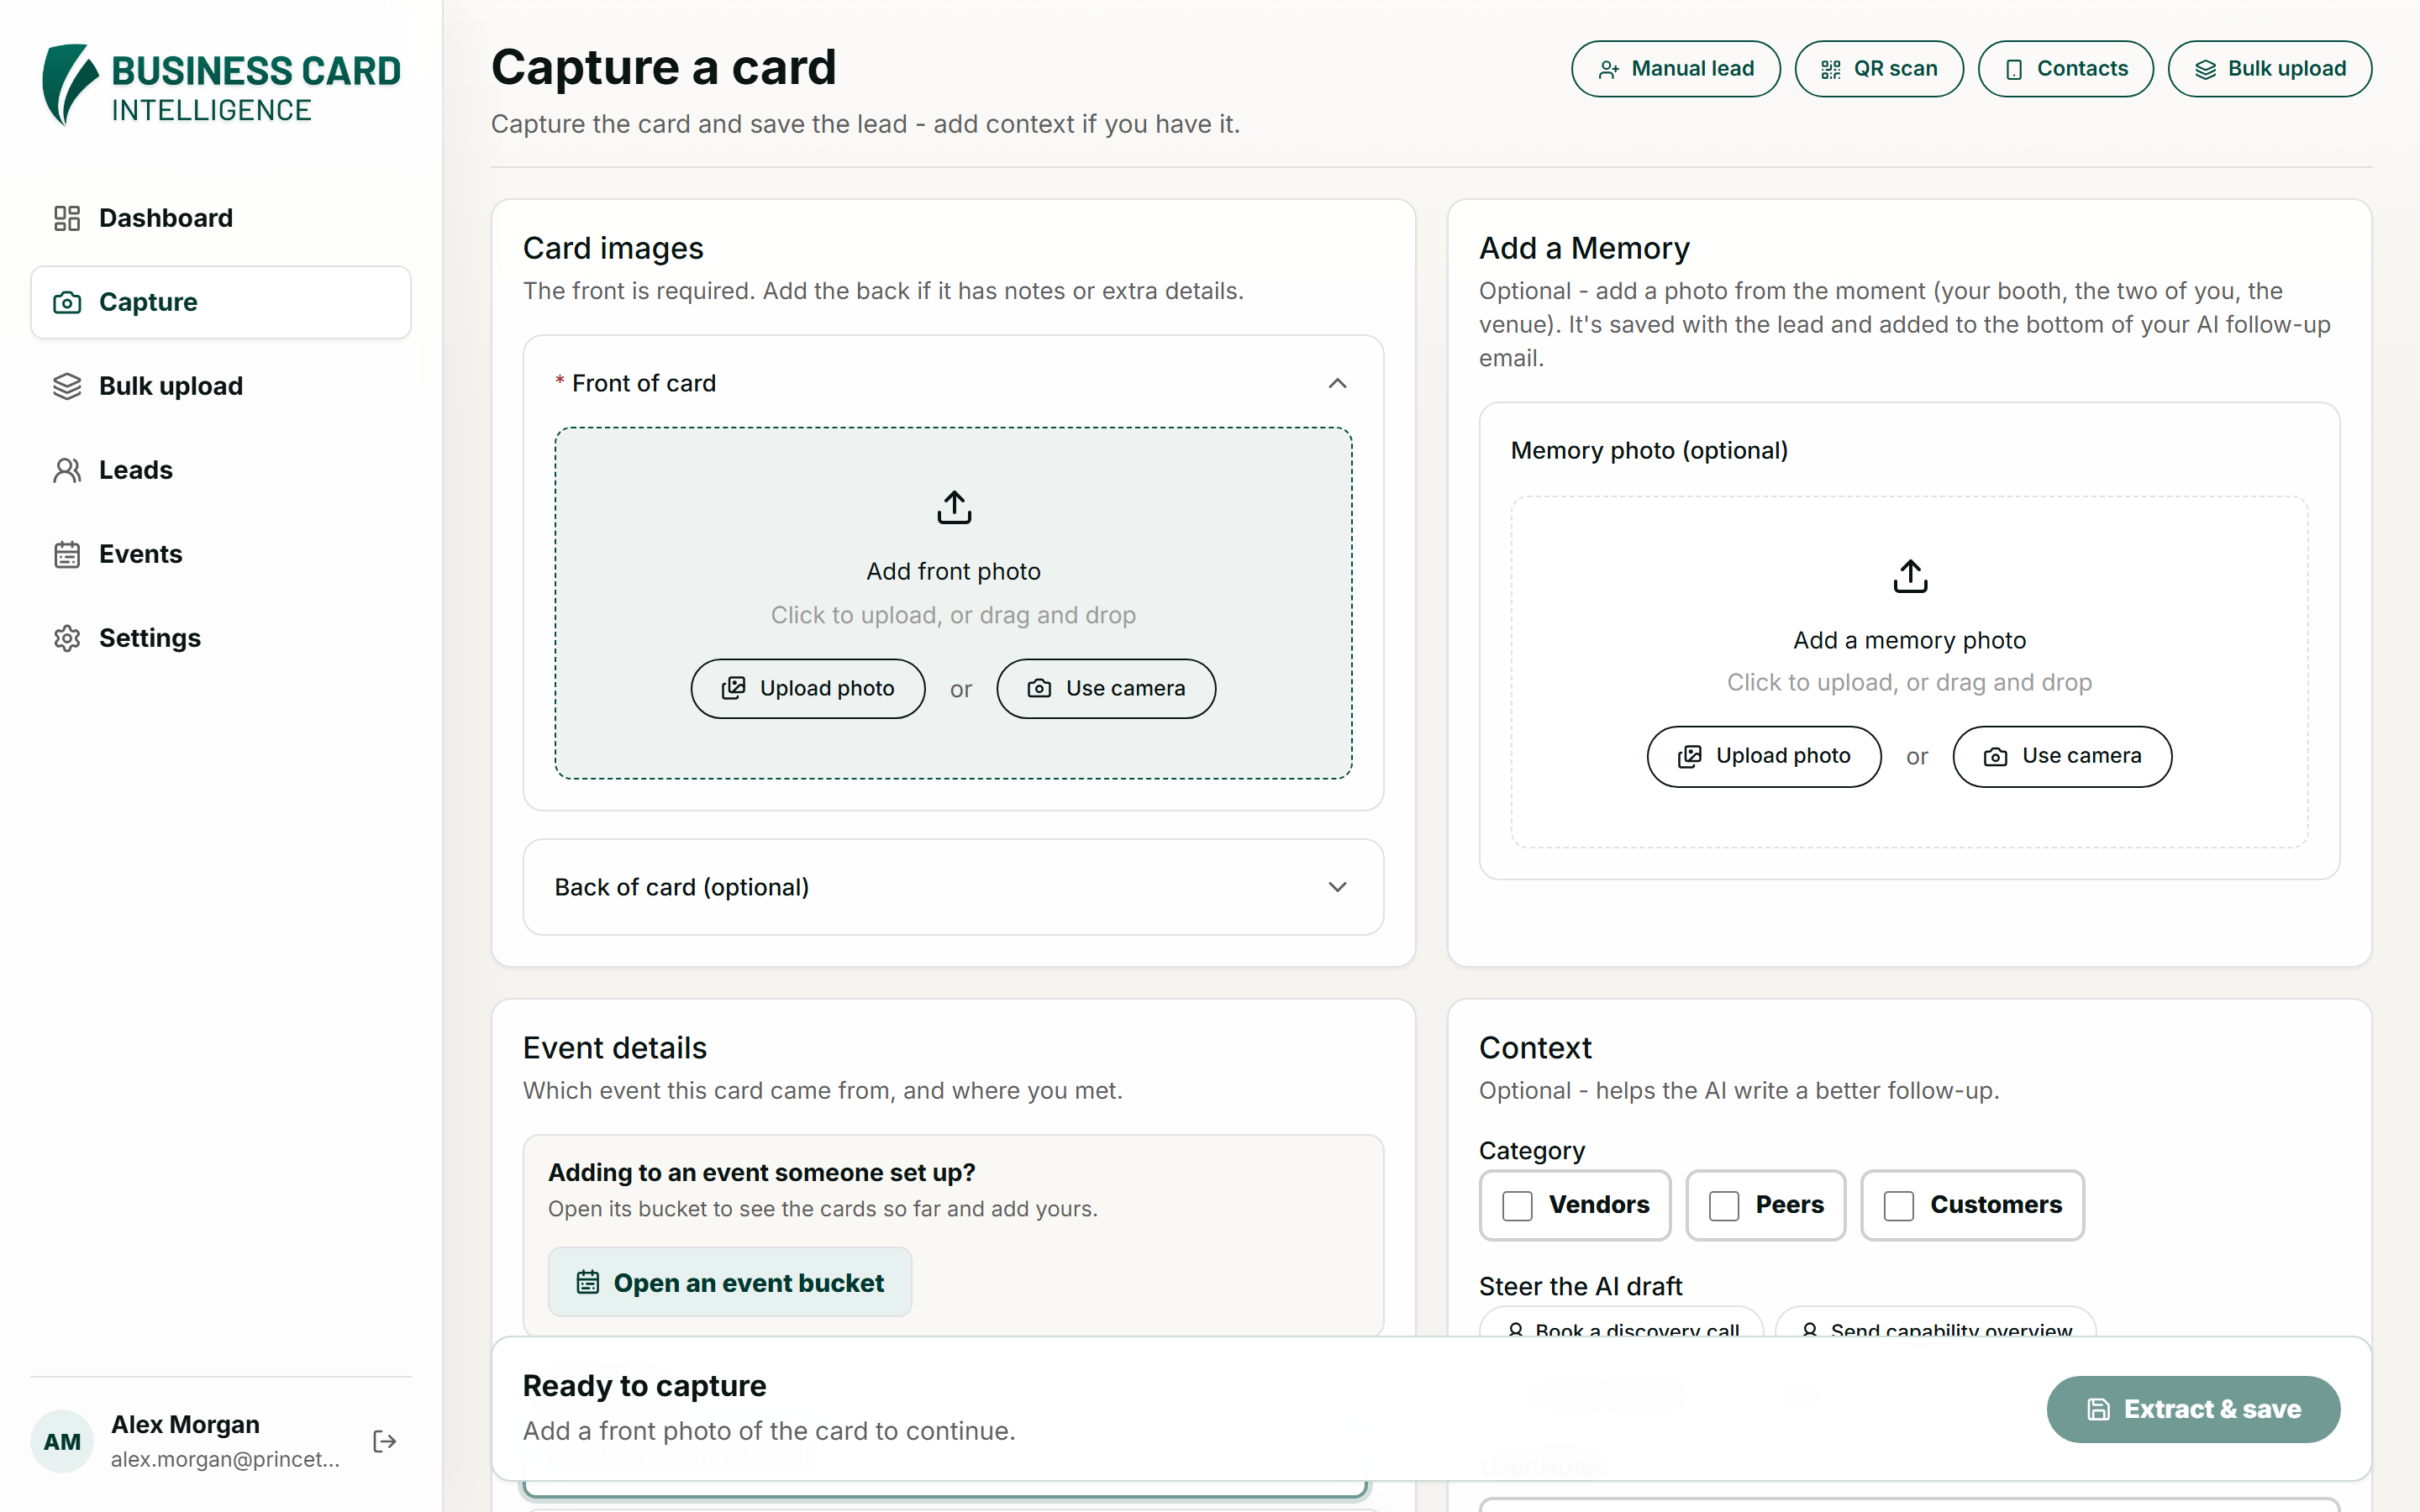Screen dimensions: 2420x1512
Task: Click the AM avatar circle
Action: (x=62, y=1441)
